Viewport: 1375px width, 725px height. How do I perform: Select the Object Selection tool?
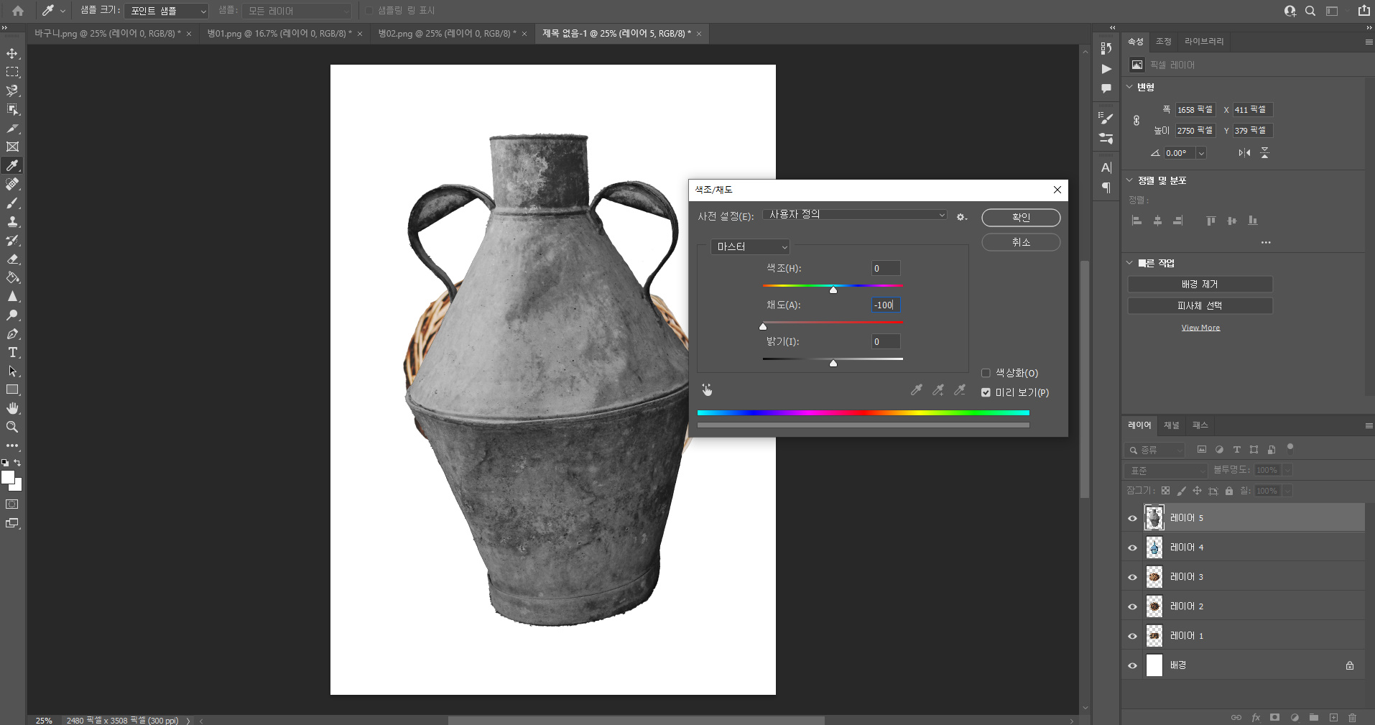click(x=12, y=110)
